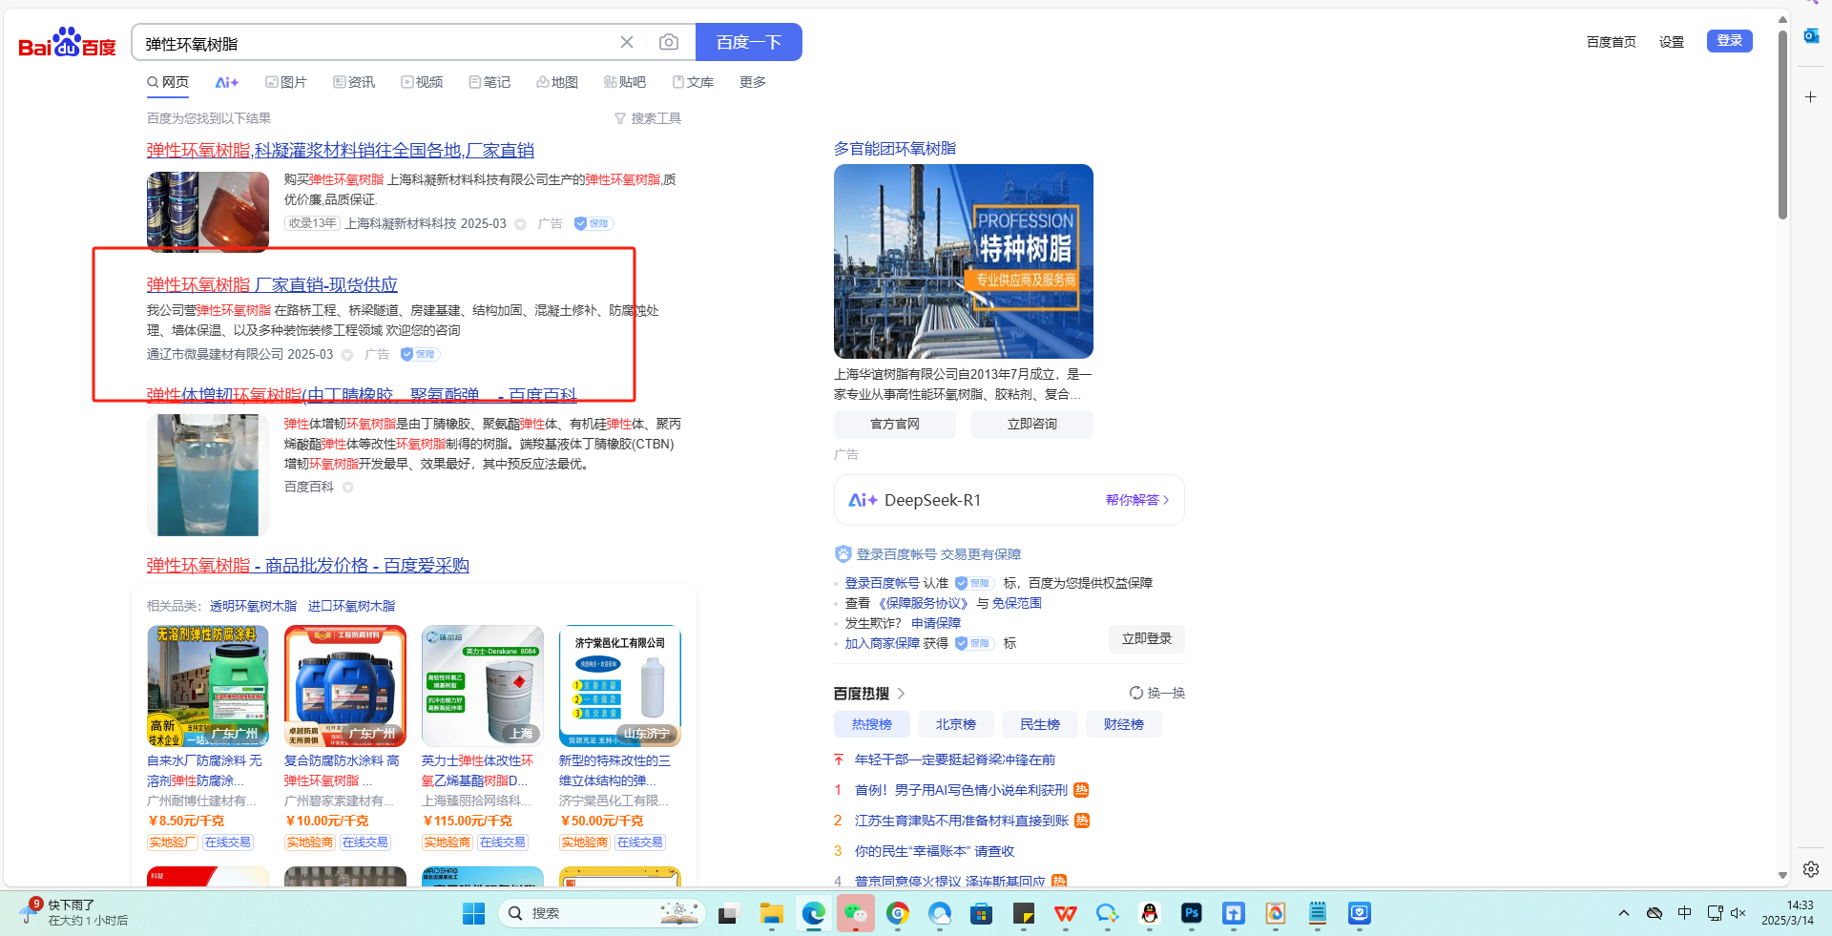Open Photoshop from the taskbar
1832x936 pixels.
(1191, 913)
